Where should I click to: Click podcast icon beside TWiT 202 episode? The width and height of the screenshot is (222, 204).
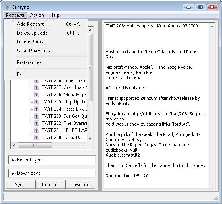pos(37,123)
